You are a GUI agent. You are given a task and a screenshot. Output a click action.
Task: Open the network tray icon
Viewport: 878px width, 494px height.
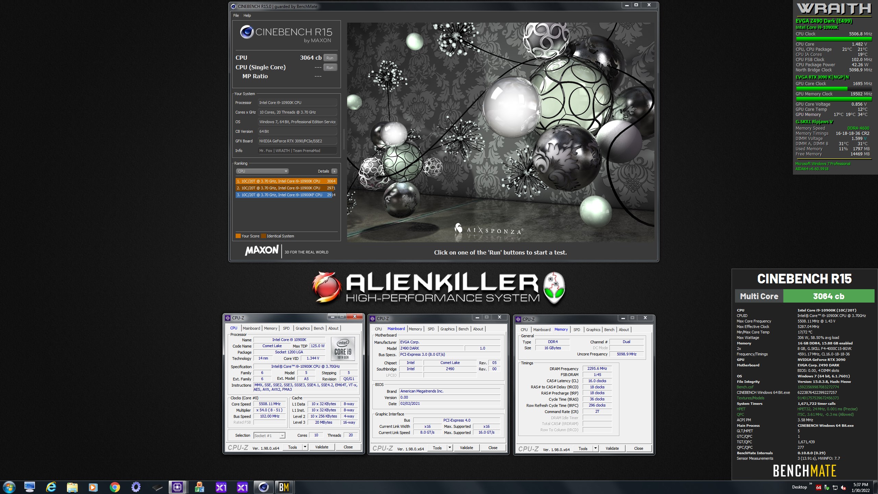(x=835, y=487)
